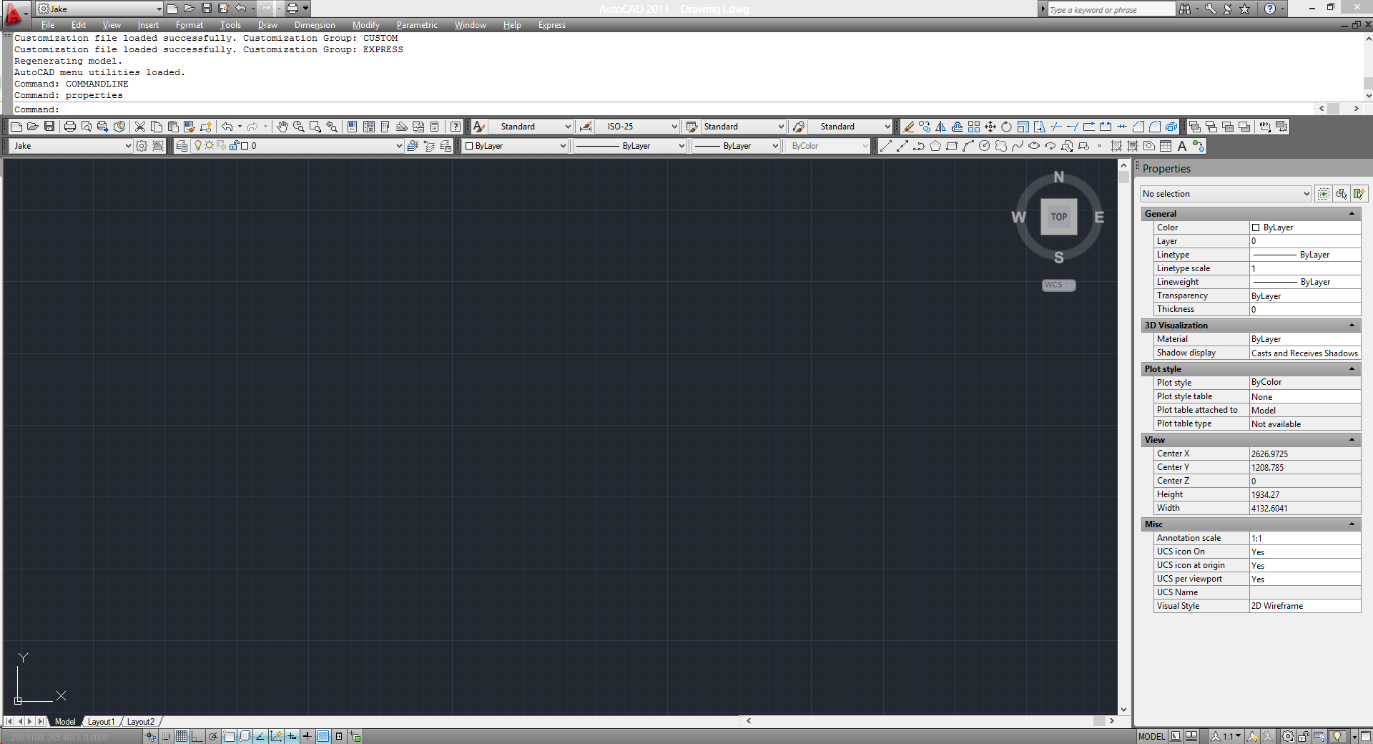Viewport: 1373px width, 744px height.
Task: Enable Grid display from the status bar
Action: click(180, 737)
